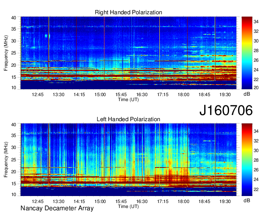Click Time (UT) label under left-handed plot
This screenshot has height=213, width=263.
coord(128,206)
